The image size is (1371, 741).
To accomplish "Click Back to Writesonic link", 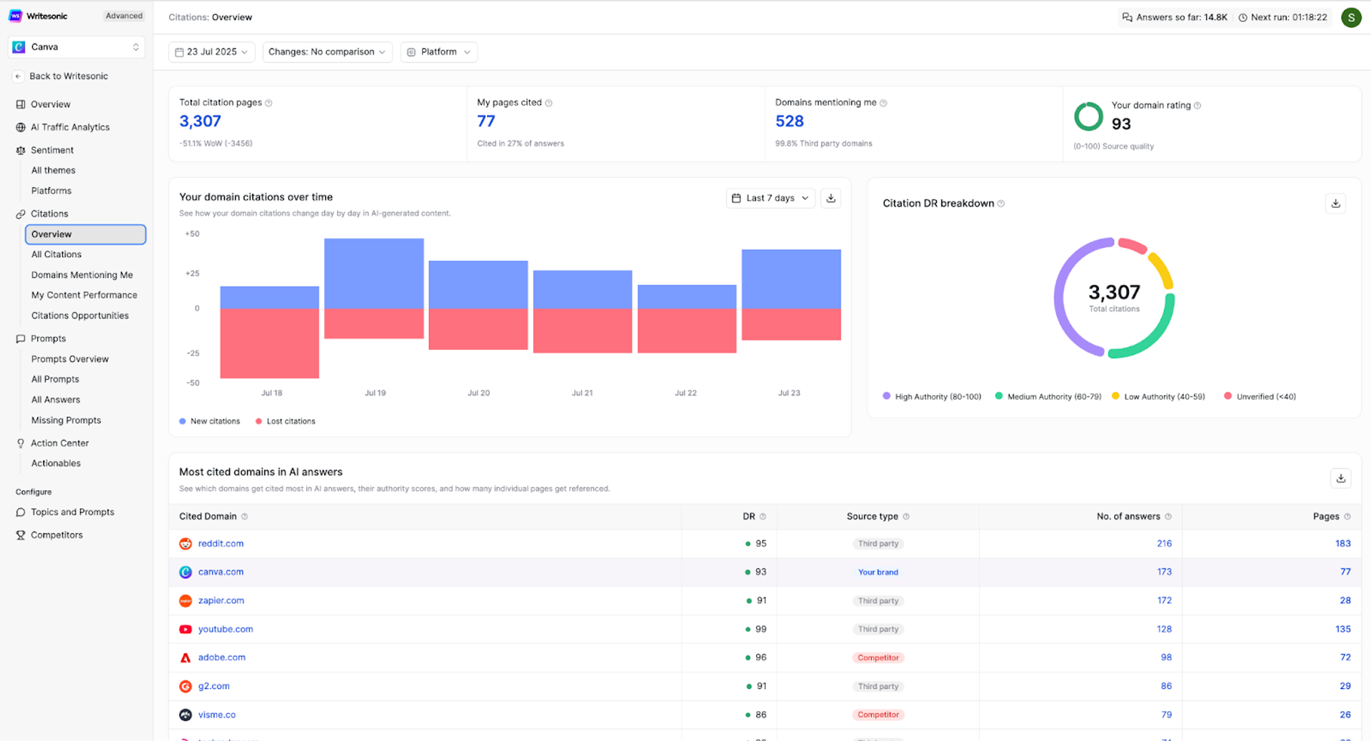I will click(69, 76).
